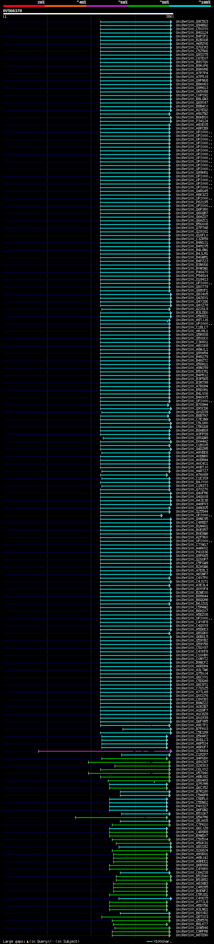Click the orange ~40% legend segment
This screenshot has width=214, height=944.
point(66,6)
